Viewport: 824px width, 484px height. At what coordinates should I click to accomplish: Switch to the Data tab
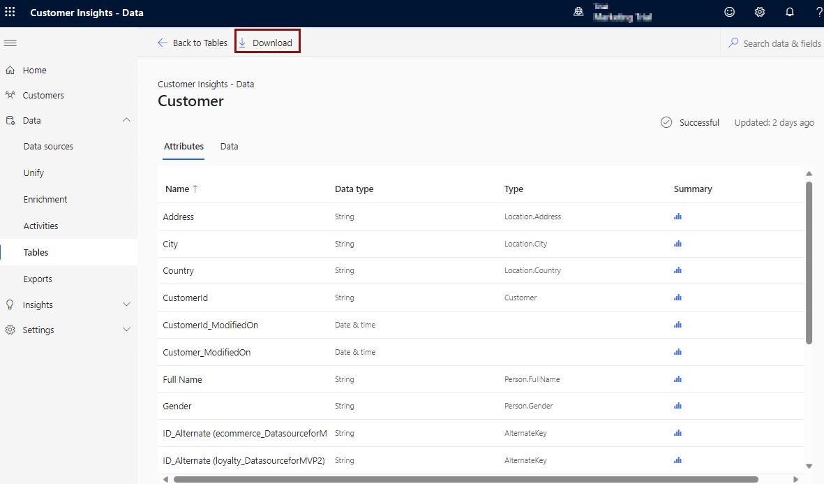coord(229,146)
